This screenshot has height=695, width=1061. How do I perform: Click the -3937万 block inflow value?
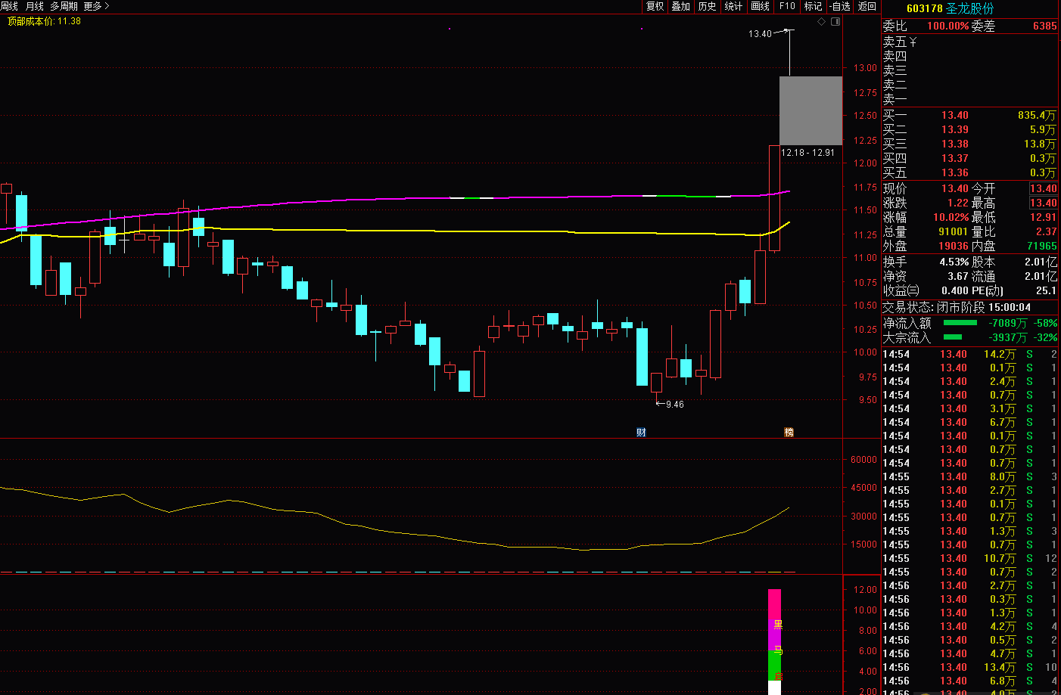click(x=1007, y=338)
